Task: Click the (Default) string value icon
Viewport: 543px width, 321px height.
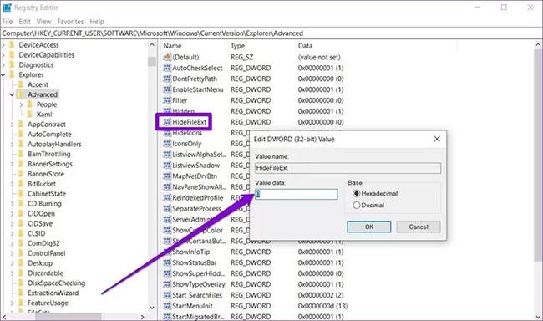Action: click(167, 57)
